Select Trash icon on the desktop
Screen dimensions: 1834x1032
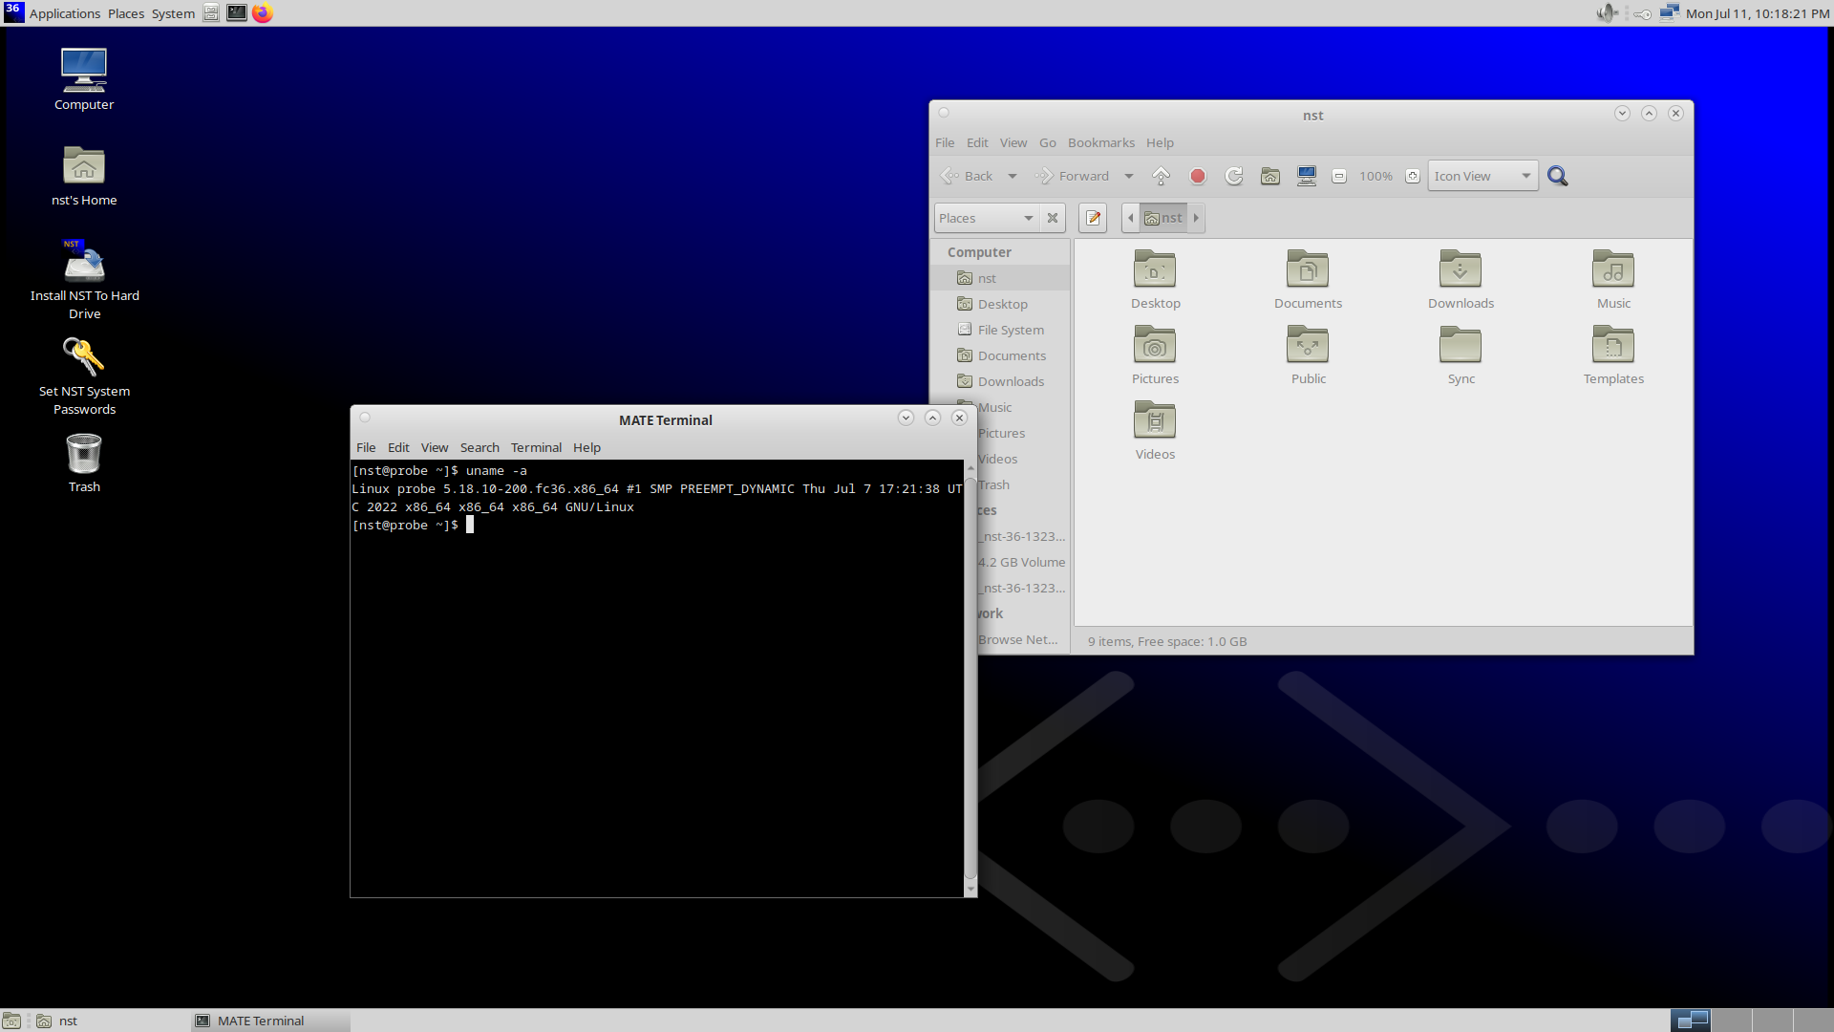click(x=84, y=463)
